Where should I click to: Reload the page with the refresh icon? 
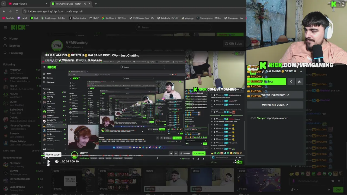pyautogui.click(x=17, y=11)
